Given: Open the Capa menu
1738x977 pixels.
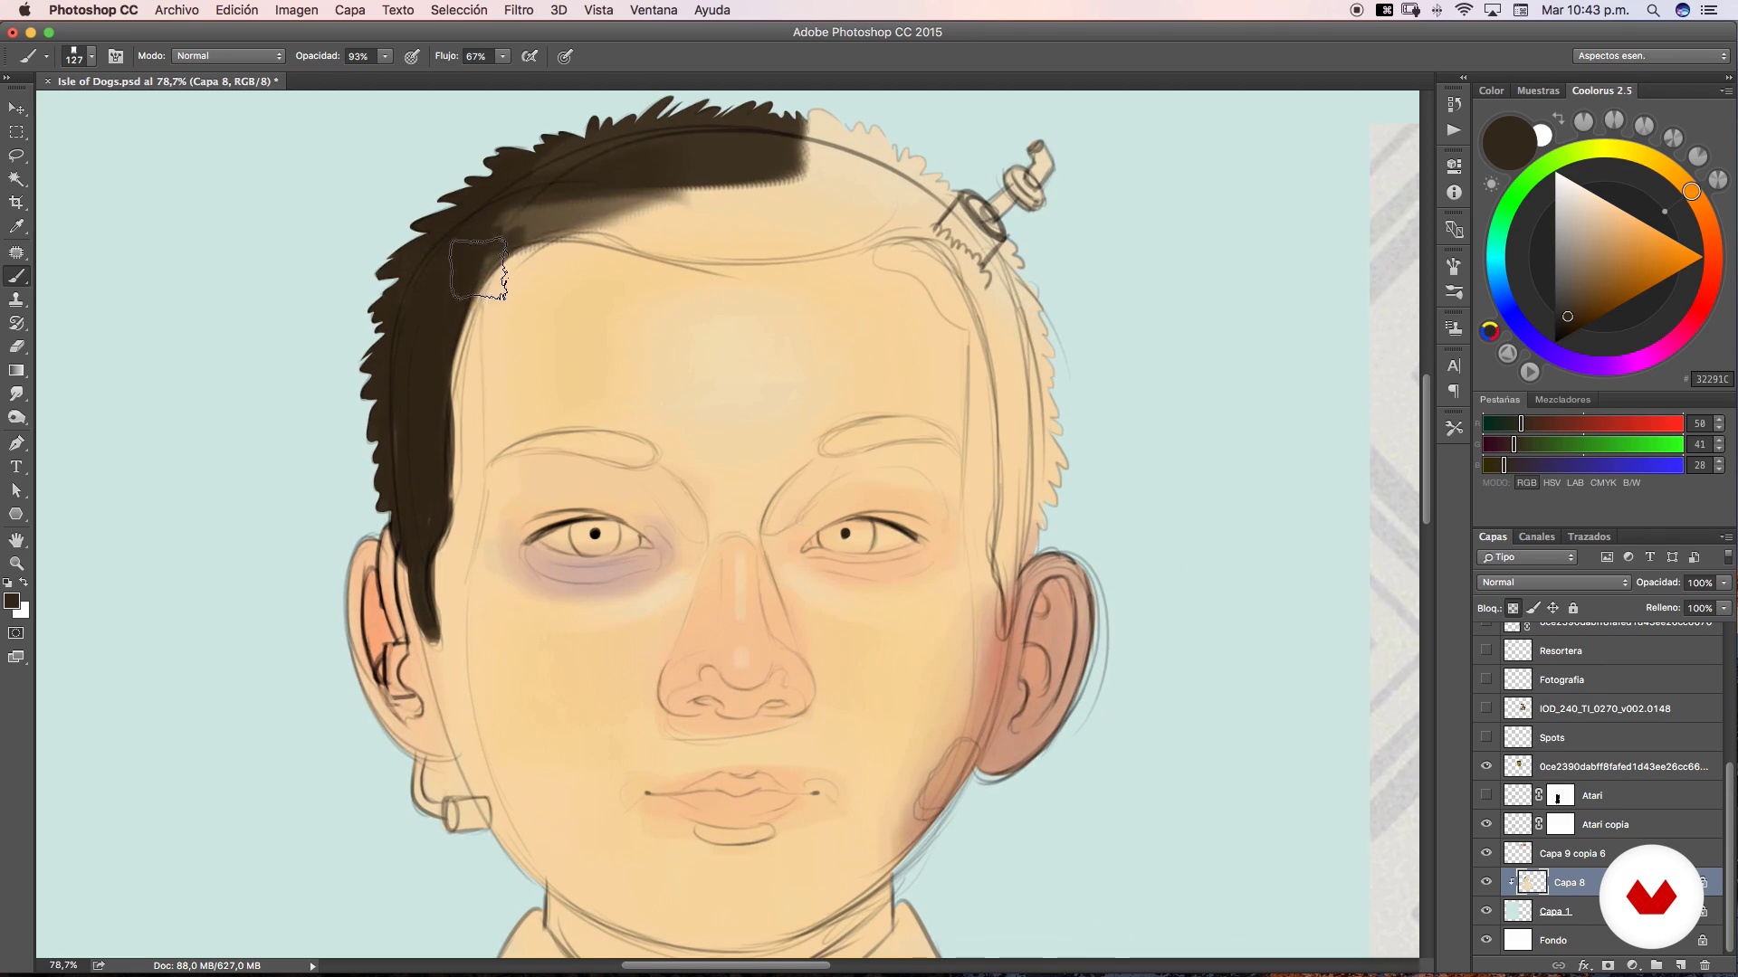Looking at the screenshot, I should 349,10.
